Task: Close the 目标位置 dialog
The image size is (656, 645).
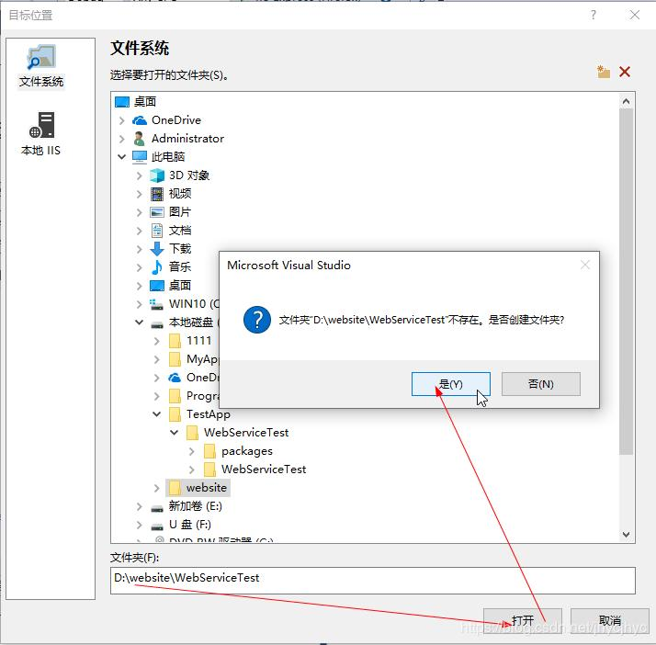Action: point(635,15)
